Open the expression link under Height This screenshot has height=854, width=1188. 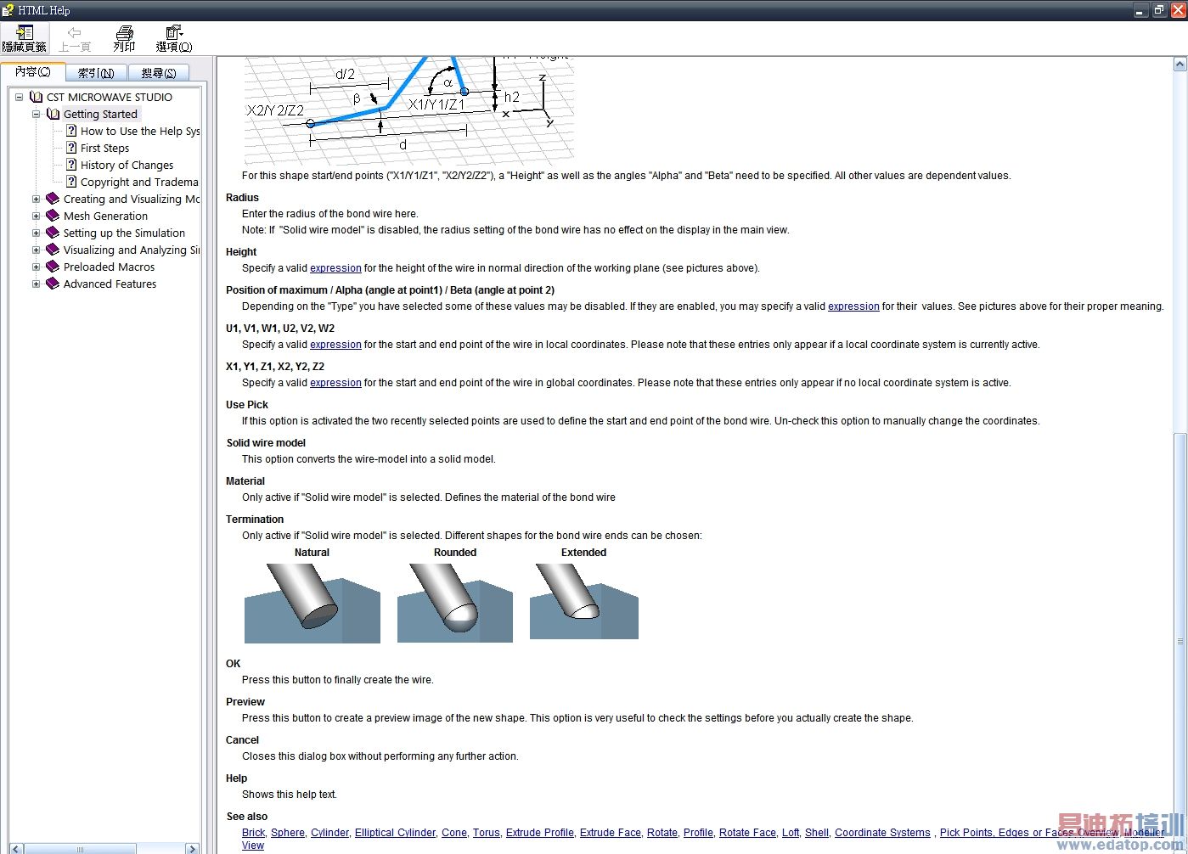click(x=335, y=268)
